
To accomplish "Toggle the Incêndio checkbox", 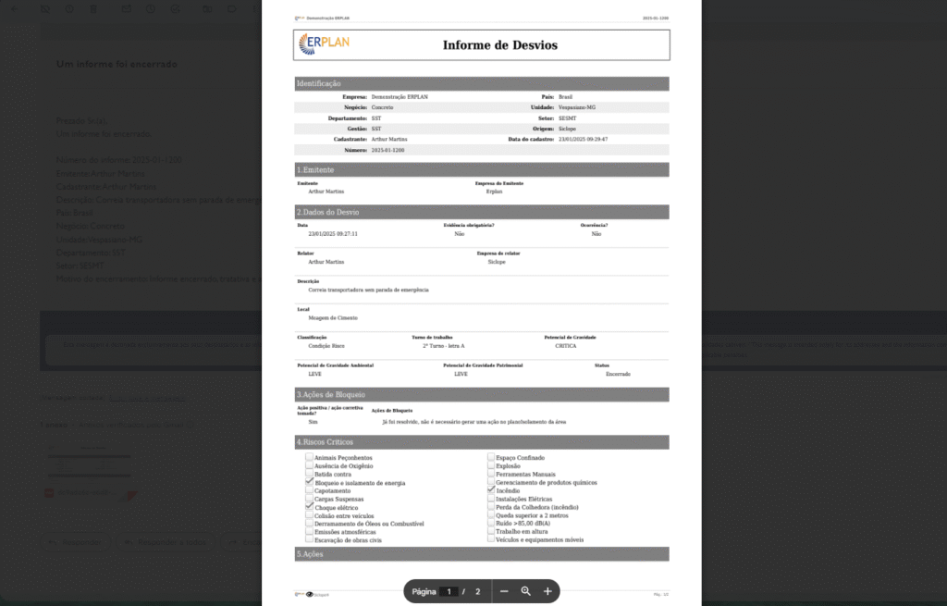I will (491, 490).
